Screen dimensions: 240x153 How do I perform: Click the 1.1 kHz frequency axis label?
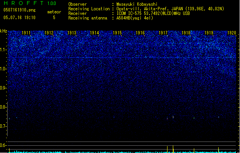(x=3, y=50)
